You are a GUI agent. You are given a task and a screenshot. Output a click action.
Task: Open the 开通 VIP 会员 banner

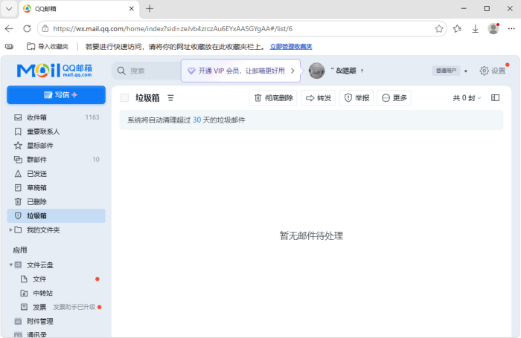coord(240,71)
